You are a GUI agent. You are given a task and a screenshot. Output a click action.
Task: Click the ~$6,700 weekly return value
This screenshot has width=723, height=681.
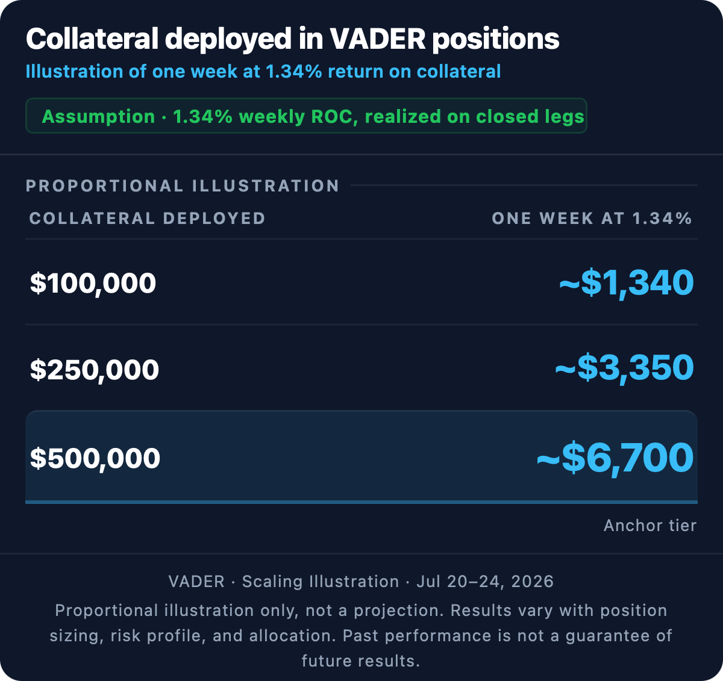(615, 458)
